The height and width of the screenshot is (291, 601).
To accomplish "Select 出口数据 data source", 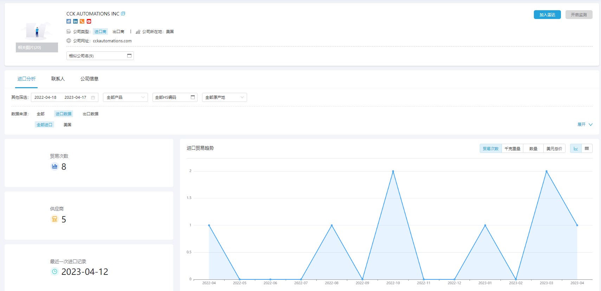I will [x=91, y=114].
